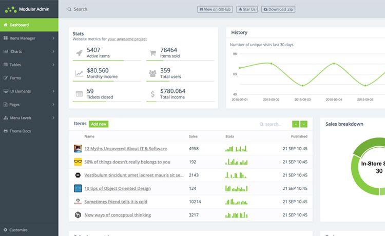Click the green Add new button
Screen dimensions: 385x236
pos(99,124)
